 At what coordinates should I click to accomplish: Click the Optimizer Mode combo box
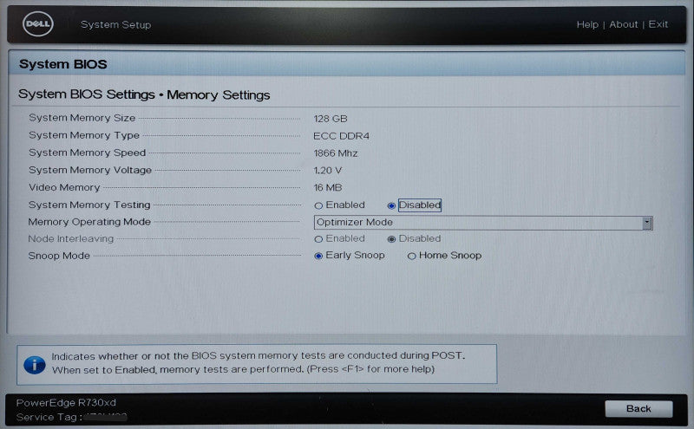483,223
